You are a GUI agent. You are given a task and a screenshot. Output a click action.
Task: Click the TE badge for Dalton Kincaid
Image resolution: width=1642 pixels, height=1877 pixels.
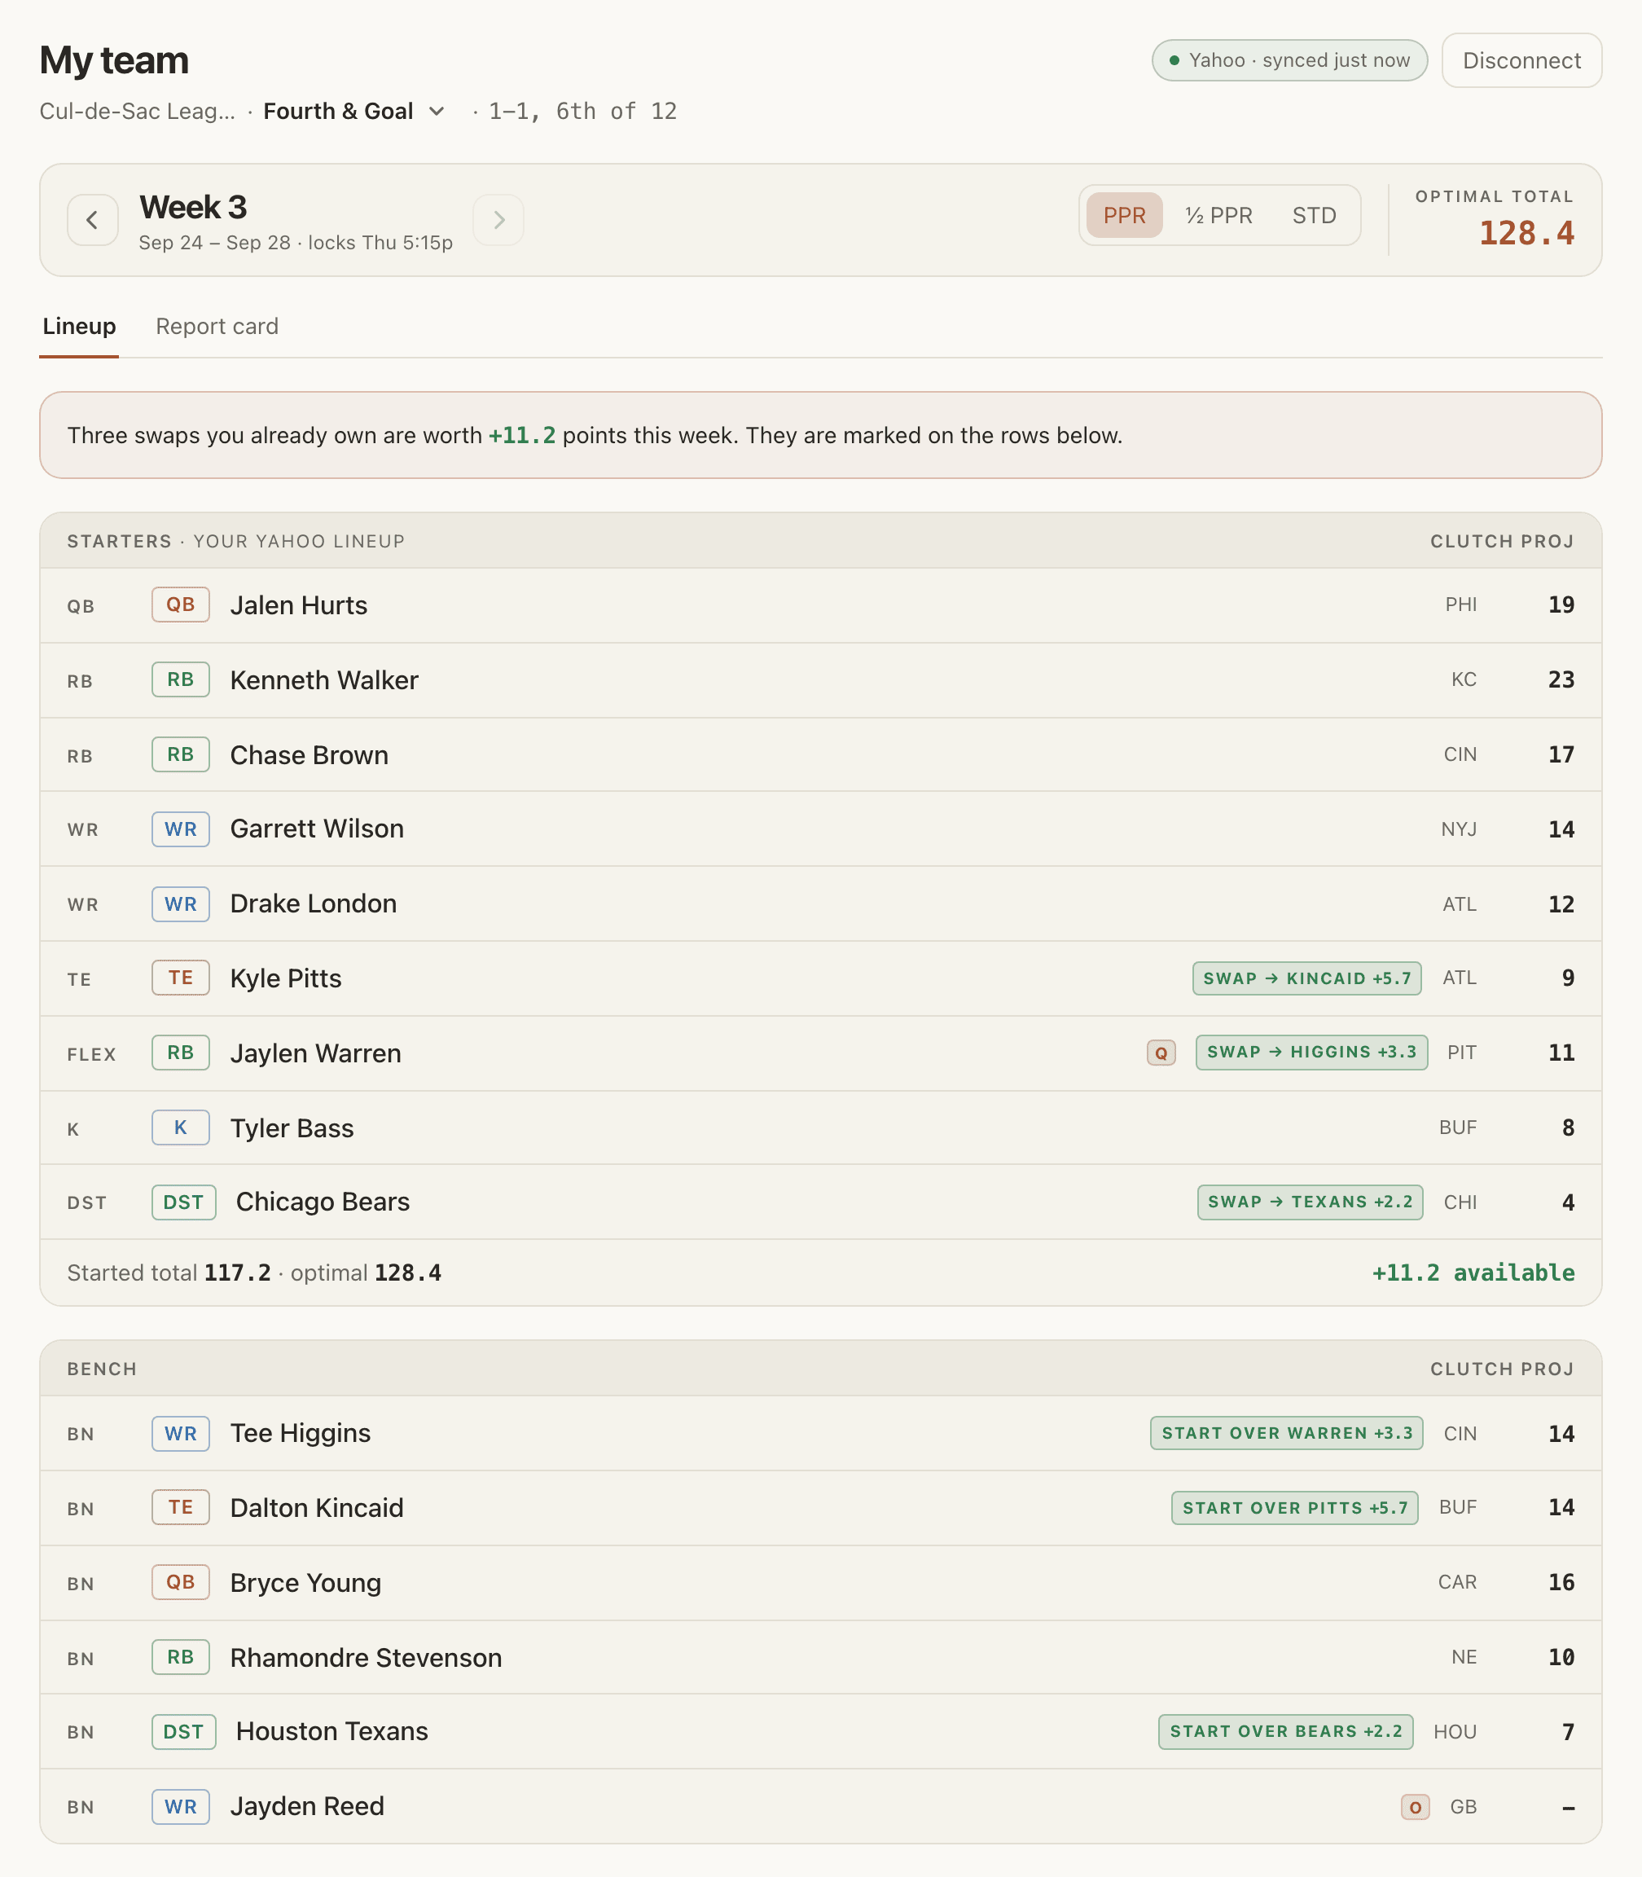[181, 1508]
